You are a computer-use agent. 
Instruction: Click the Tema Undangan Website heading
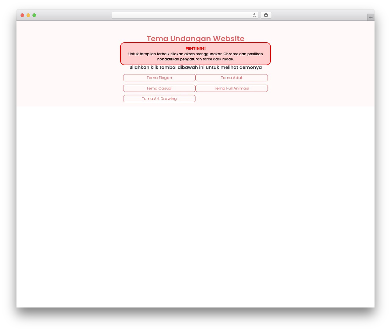(x=195, y=38)
